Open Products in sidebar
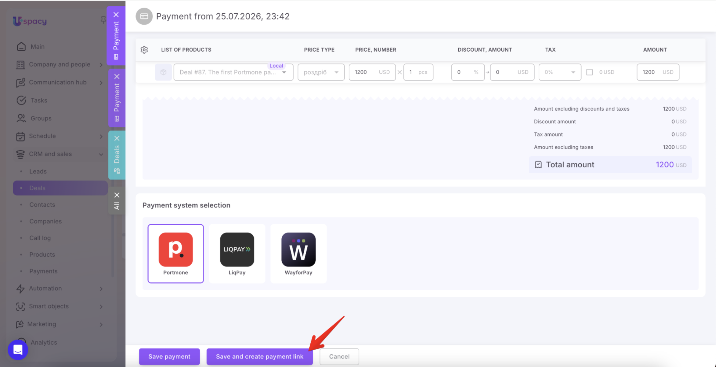Image resolution: width=719 pixels, height=367 pixels. (42, 255)
